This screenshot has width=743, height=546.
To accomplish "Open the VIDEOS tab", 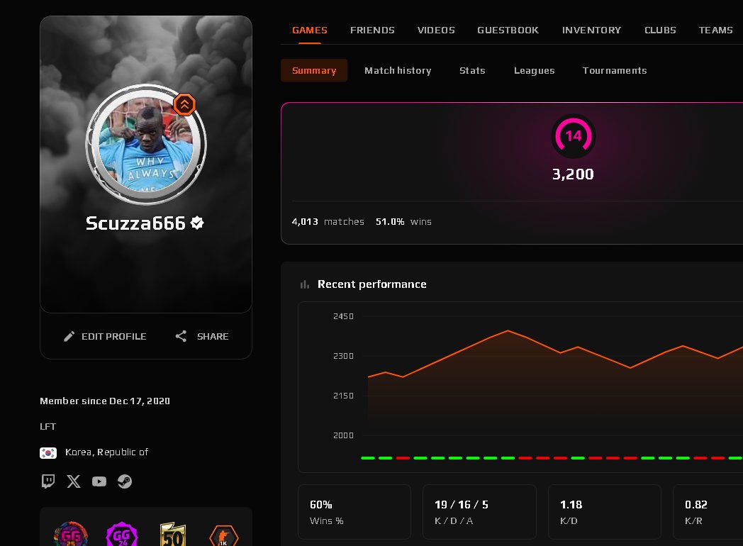I will pyautogui.click(x=436, y=30).
